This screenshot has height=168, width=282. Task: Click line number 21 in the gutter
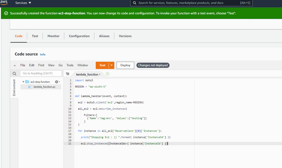tap(70, 143)
